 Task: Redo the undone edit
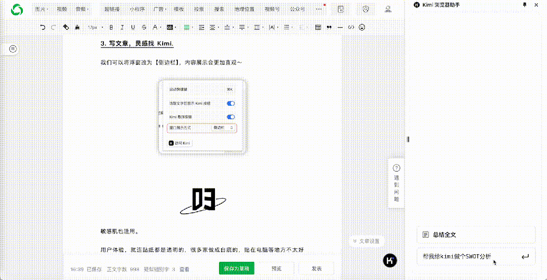coord(53,27)
